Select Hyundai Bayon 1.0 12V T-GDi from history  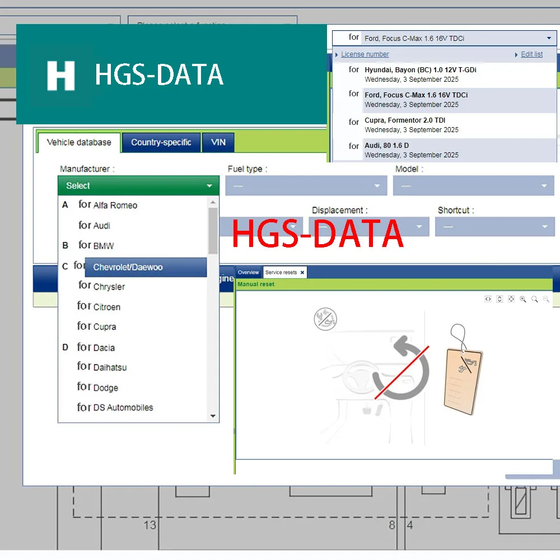point(444,74)
